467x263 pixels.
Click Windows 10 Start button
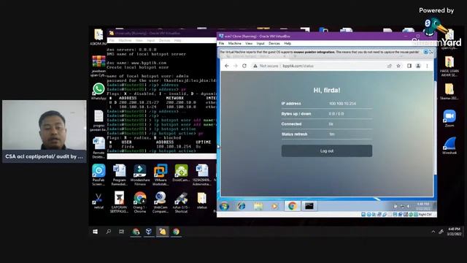95,232
